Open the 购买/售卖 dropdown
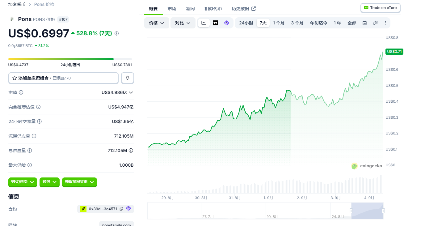This screenshot has width=425, height=226. coord(23,182)
